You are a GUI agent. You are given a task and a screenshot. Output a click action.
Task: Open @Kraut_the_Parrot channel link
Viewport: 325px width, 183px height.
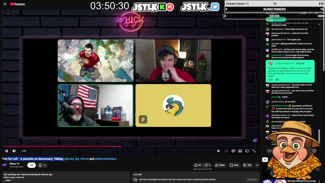point(76,159)
